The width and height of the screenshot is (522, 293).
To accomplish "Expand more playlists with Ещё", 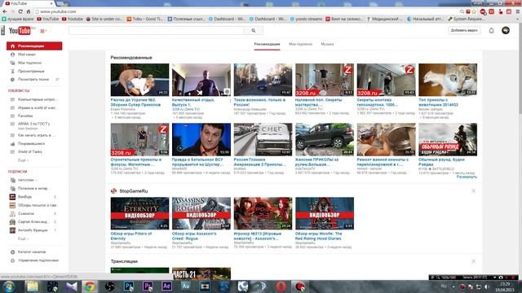I will tap(23, 160).
